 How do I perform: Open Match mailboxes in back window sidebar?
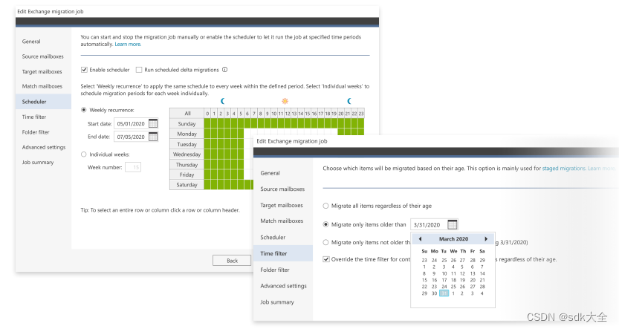(x=42, y=86)
